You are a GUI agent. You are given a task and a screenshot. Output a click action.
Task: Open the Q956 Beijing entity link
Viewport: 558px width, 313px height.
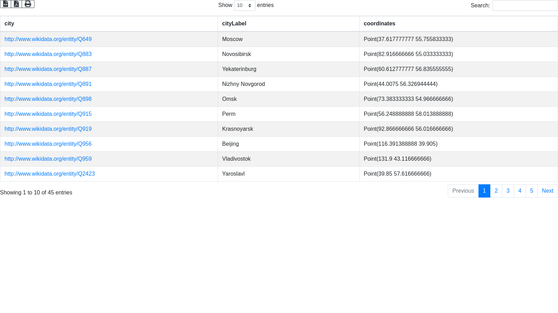(48, 144)
